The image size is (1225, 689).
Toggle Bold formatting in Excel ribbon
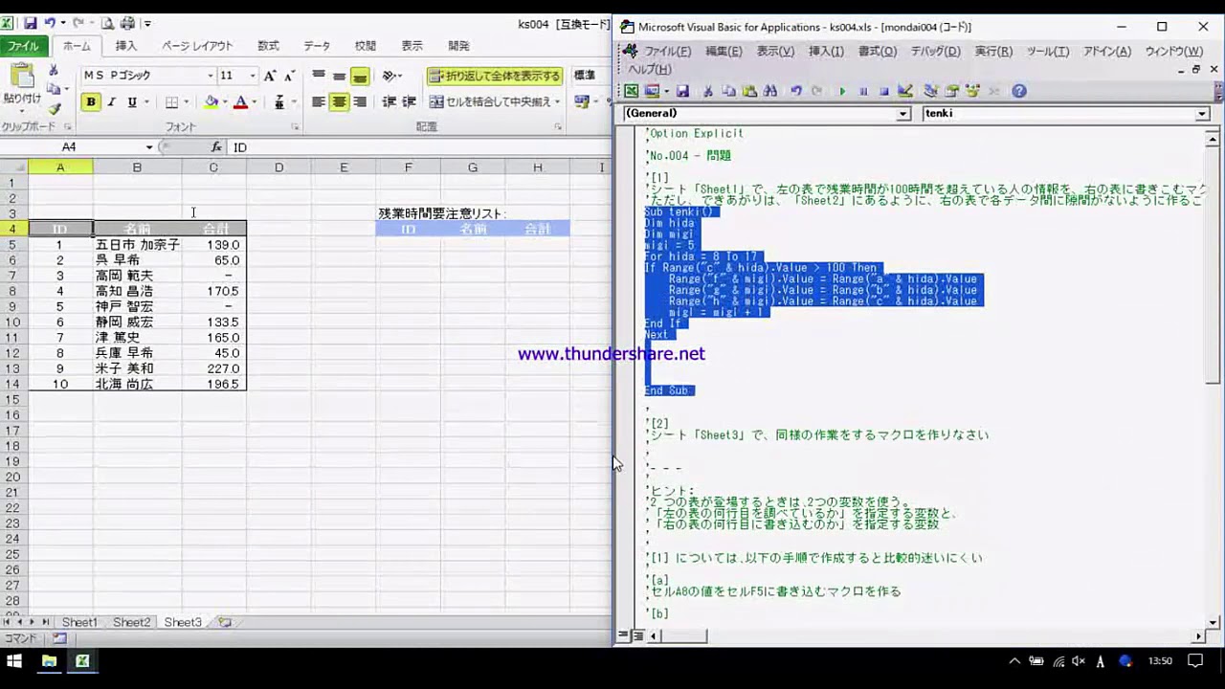point(91,102)
